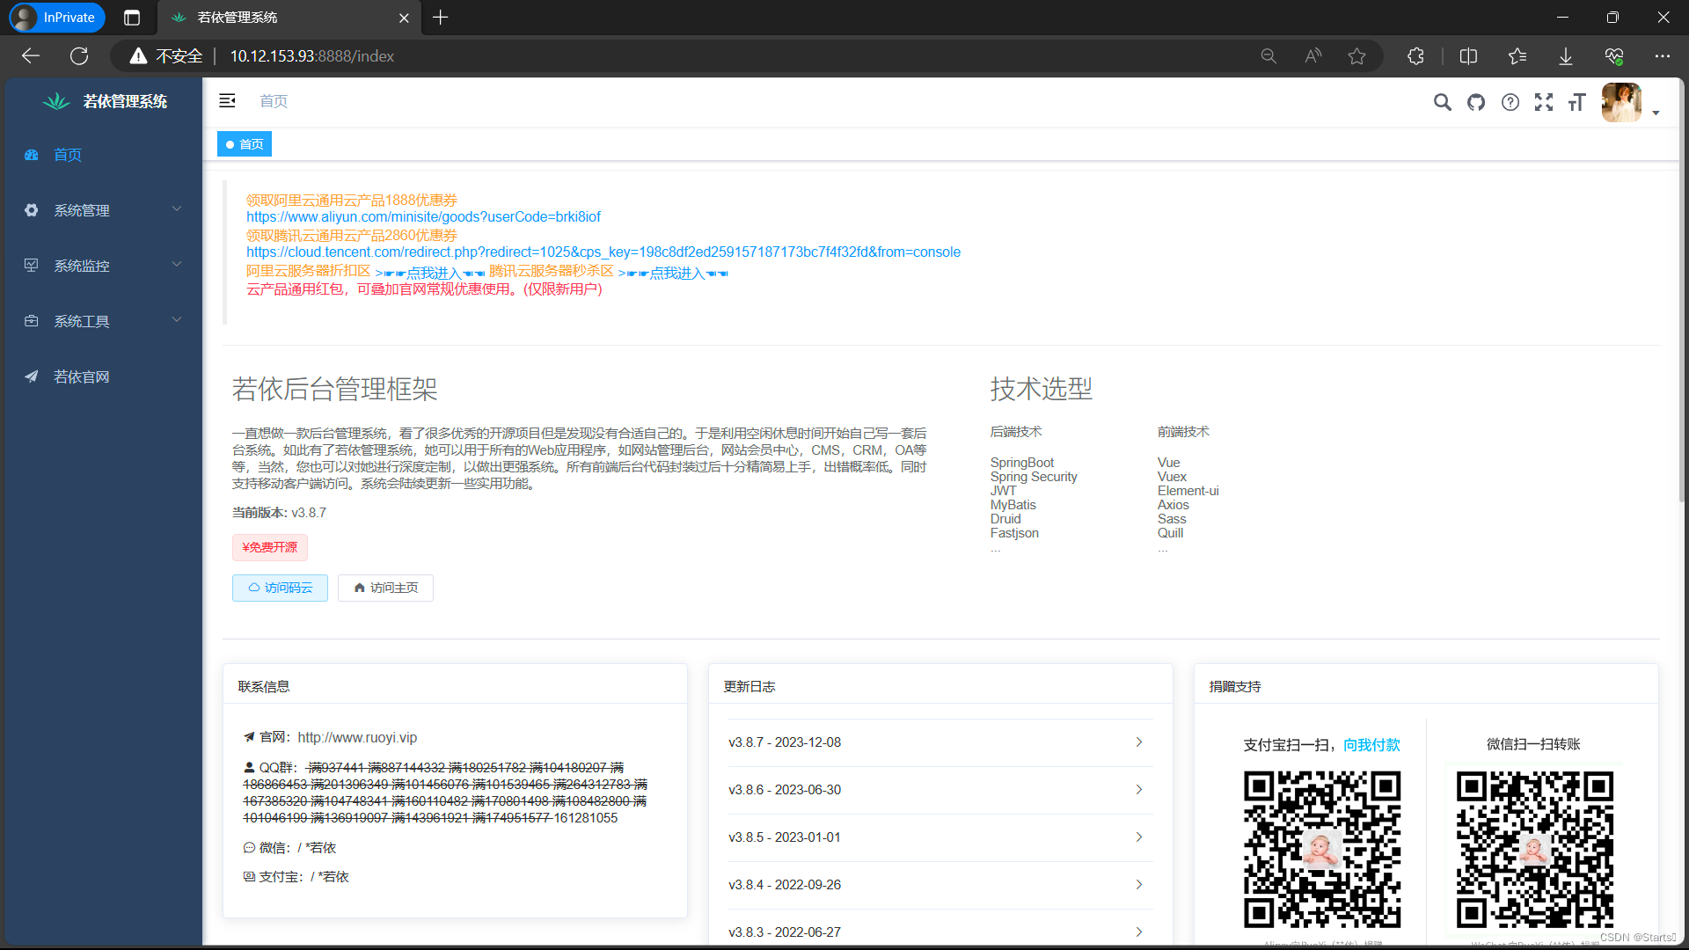Screen dimensions: 1689x950
Task: Open the documentation question mark icon
Action: pyautogui.click(x=1510, y=102)
